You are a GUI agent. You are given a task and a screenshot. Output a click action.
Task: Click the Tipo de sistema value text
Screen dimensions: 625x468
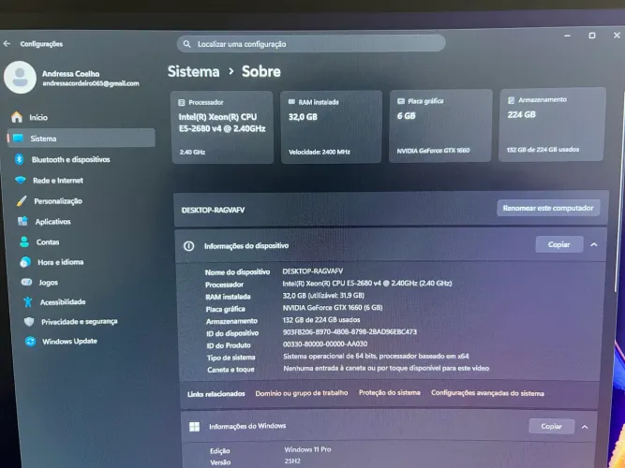coord(376,356)
